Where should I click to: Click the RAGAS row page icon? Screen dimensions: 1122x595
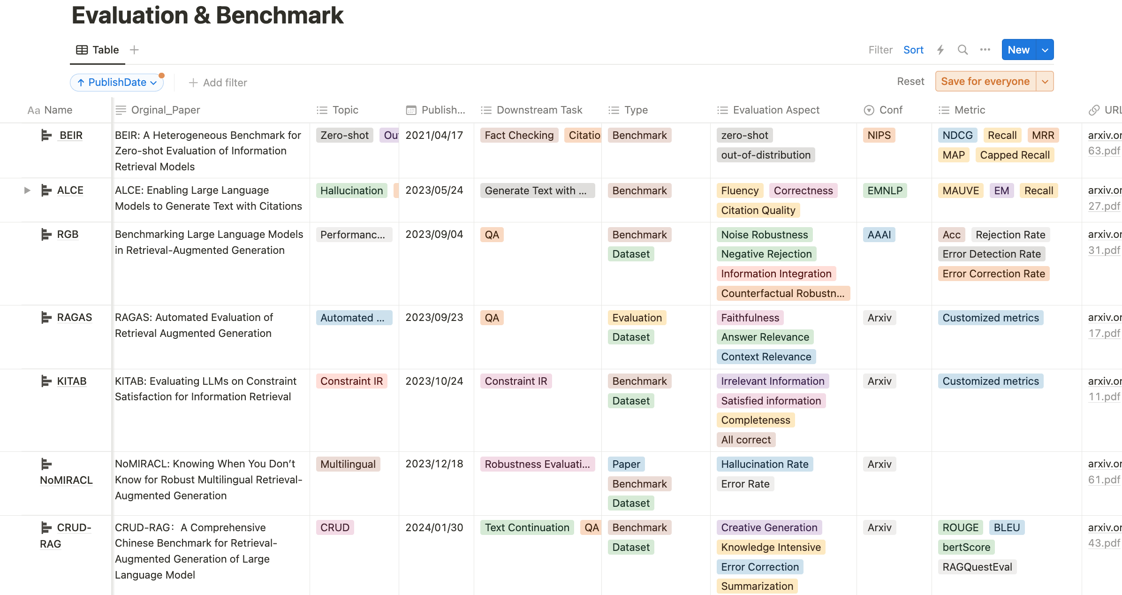point(46,318)
